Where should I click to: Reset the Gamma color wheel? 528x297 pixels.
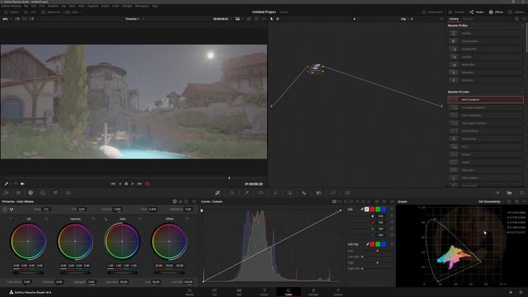pyautogui.click(x=93, y=219)
